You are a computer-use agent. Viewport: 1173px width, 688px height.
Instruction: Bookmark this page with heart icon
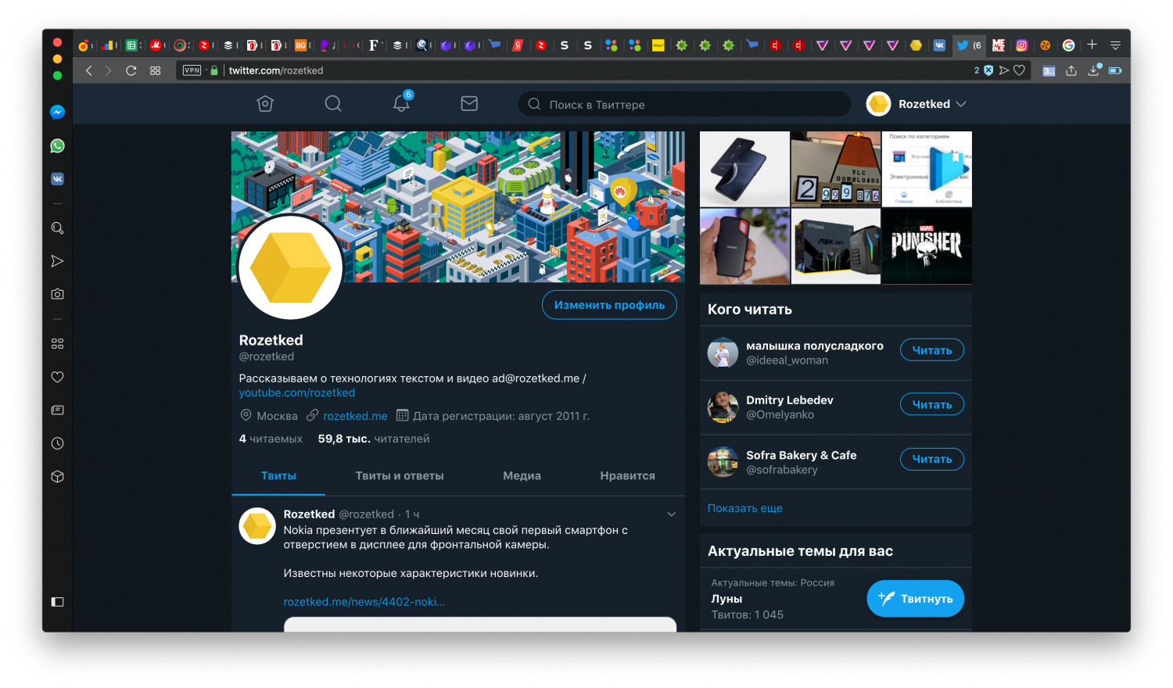1019,70
